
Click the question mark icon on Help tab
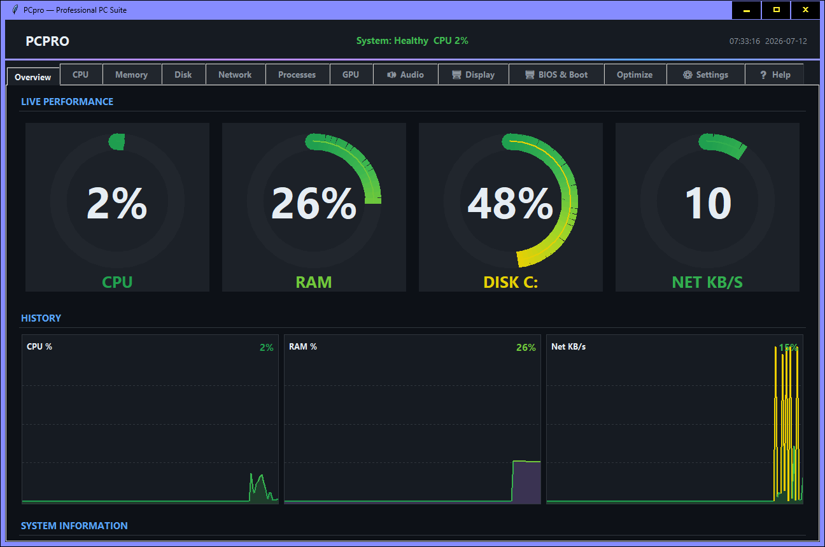pos(763,75)
